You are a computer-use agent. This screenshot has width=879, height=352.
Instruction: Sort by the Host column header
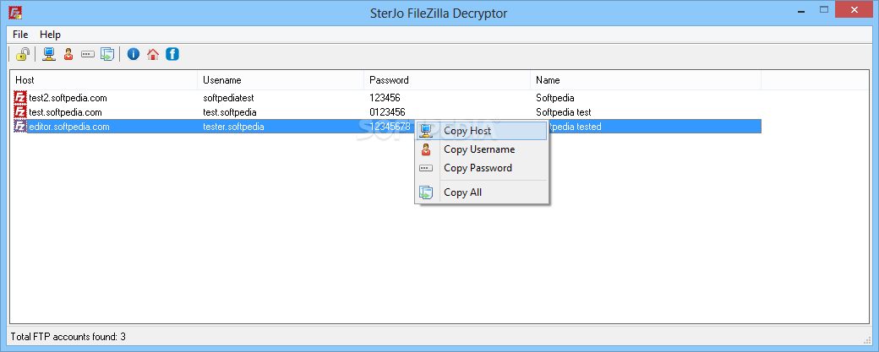click(x=104, y=80)
